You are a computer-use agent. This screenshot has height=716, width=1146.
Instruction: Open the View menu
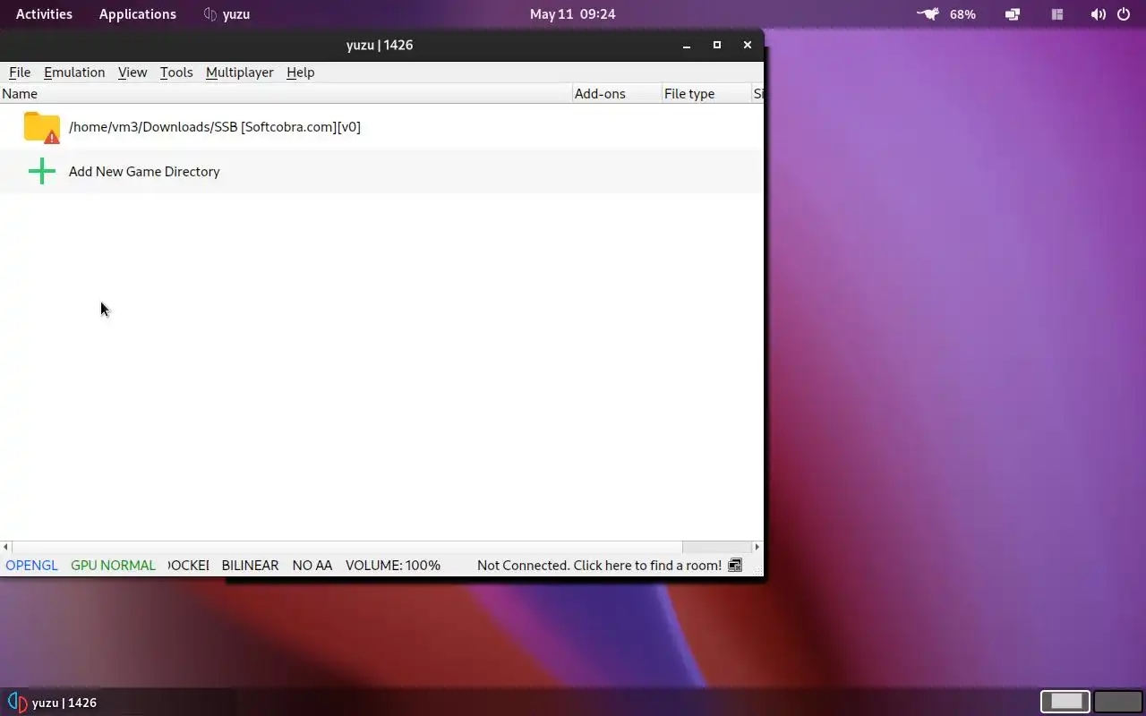[x=133, y=72]
